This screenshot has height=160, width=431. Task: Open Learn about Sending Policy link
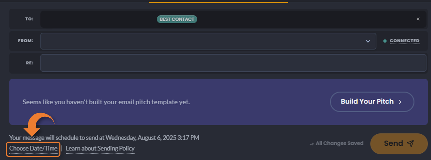click(100, 149)
